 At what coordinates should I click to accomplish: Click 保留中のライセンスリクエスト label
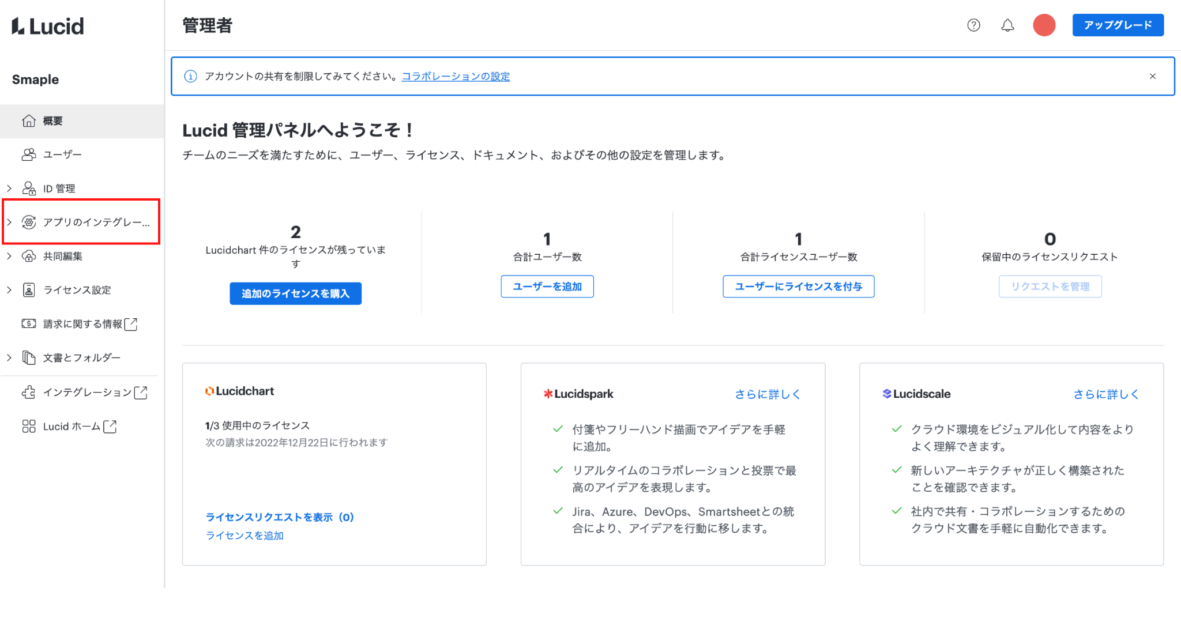(x=1050, y=257)
